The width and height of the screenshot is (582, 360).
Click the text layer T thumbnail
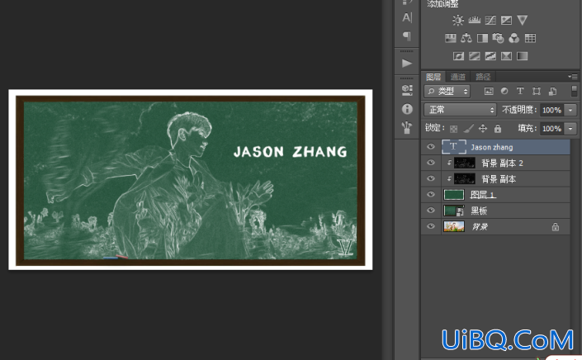[453, 147]
